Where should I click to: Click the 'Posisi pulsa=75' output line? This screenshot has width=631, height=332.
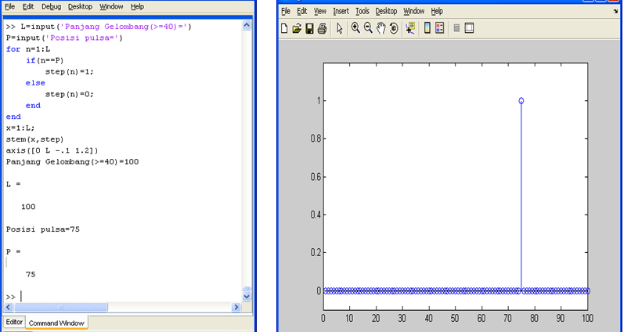pos(42,229)
